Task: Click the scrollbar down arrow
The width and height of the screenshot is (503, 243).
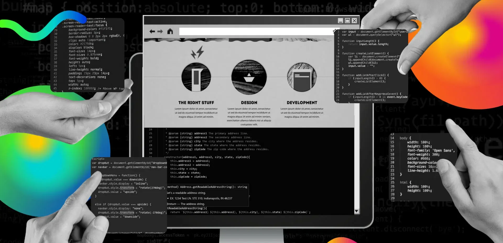Action: pos(357,211)
